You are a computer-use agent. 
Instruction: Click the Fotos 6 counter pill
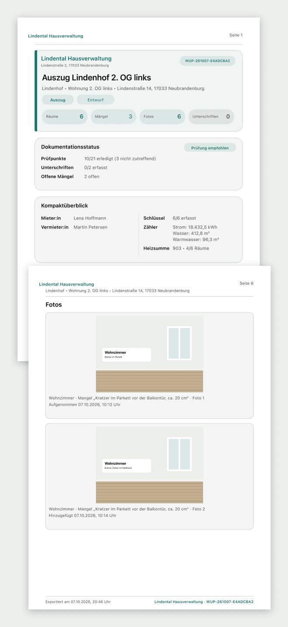[162, 117]
